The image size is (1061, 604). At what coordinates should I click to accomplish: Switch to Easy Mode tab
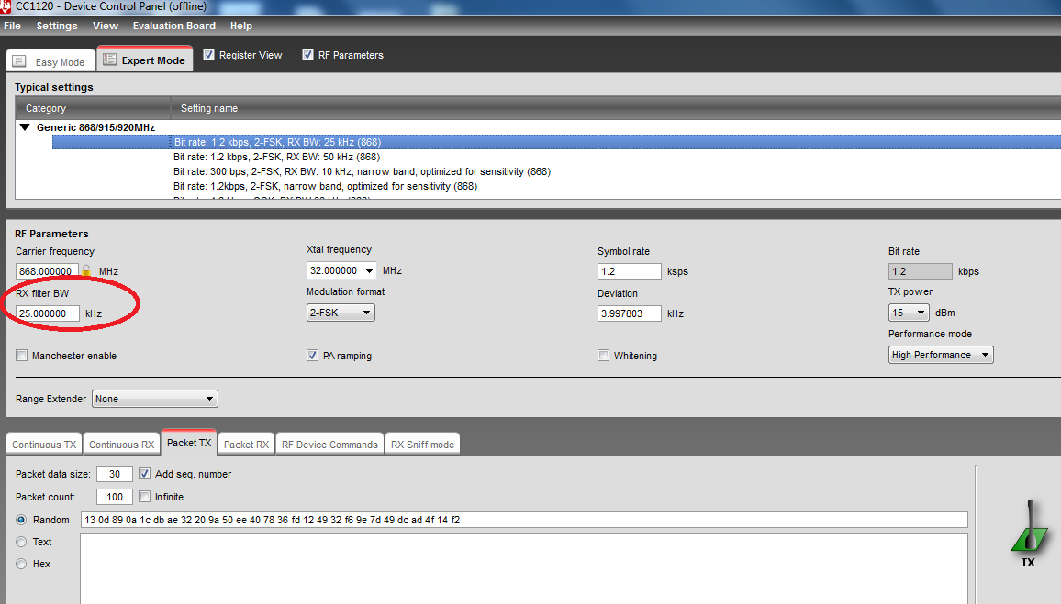pos(50,60)
